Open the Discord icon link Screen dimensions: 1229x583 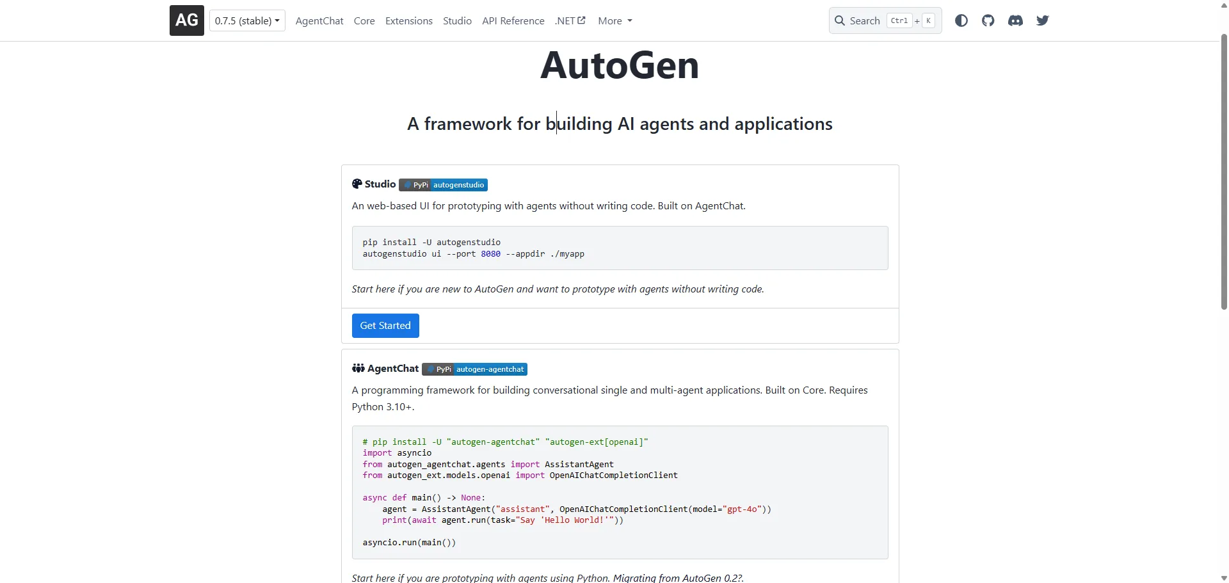pyautogui.click(x=1015, y=20)
